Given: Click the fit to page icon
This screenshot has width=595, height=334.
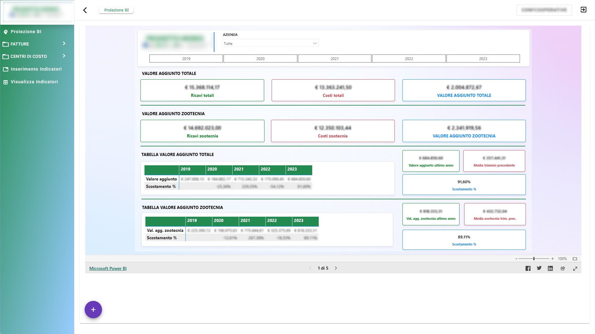Looking at the screenshot, I should click(575, 259).
